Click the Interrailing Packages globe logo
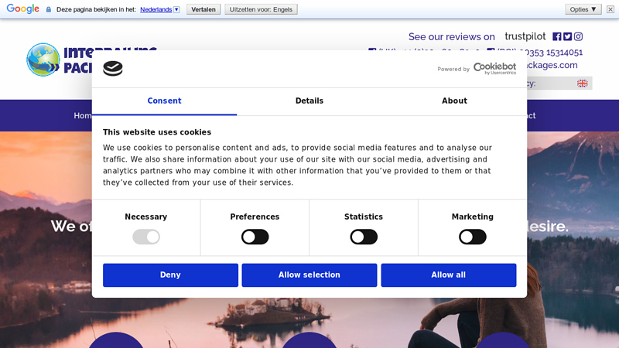The image size is (619, 348). tap(43, 60)
